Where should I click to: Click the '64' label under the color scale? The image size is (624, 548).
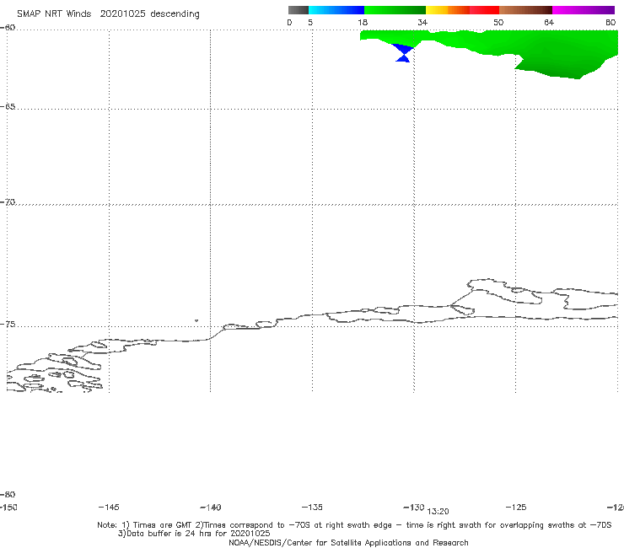coord(549,23)
